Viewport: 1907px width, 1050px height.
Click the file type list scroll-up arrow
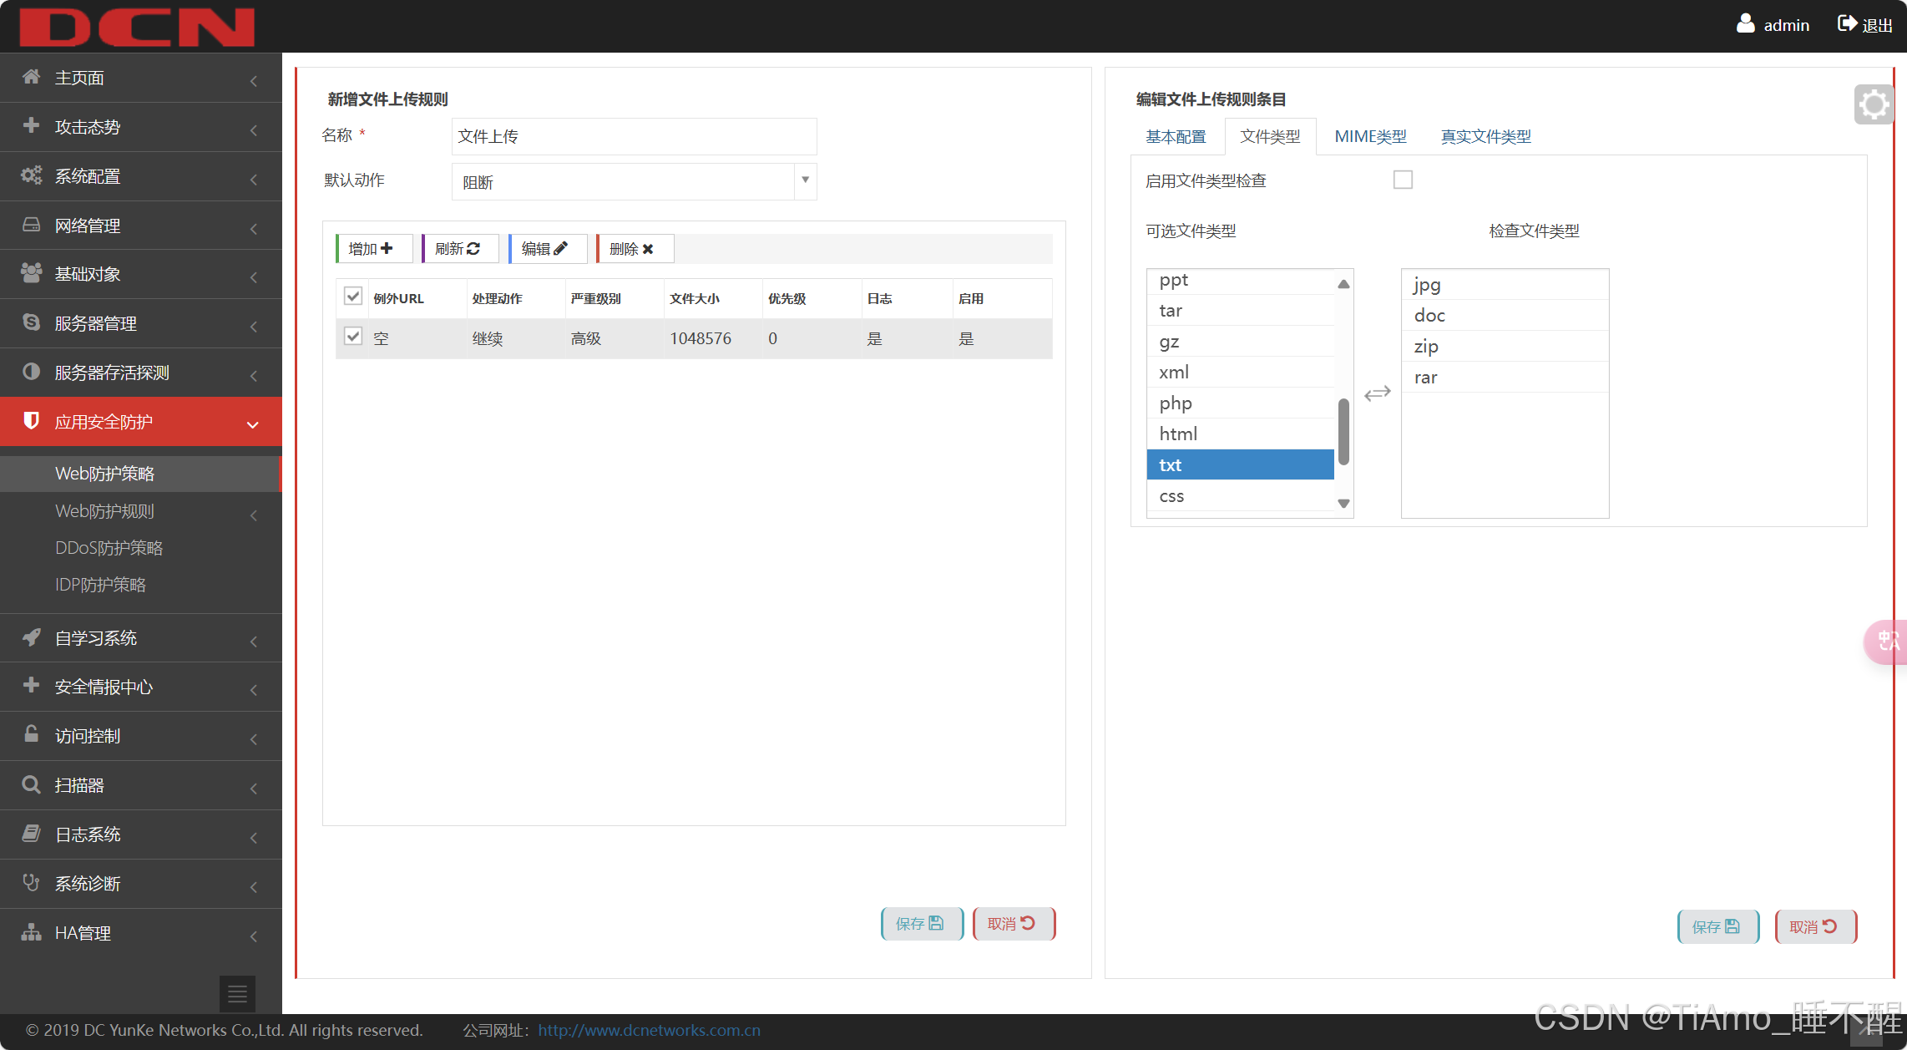tap(1343, 284)
